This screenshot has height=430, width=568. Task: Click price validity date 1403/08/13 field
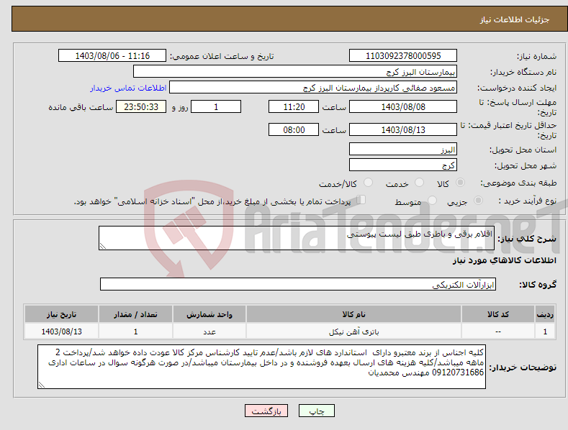coord(403,129)
